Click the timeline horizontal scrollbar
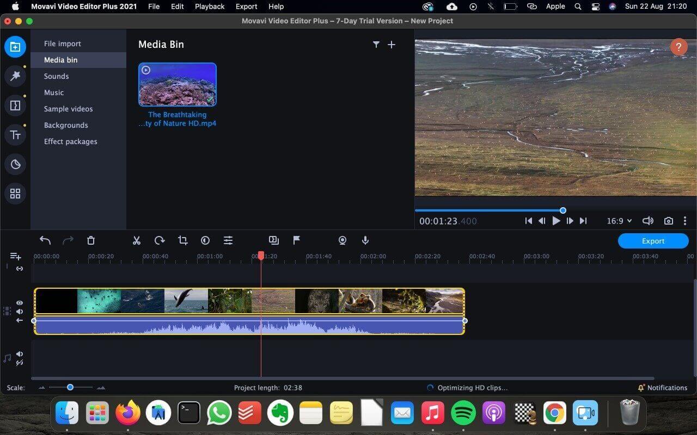697x435 pixels. 343,378
